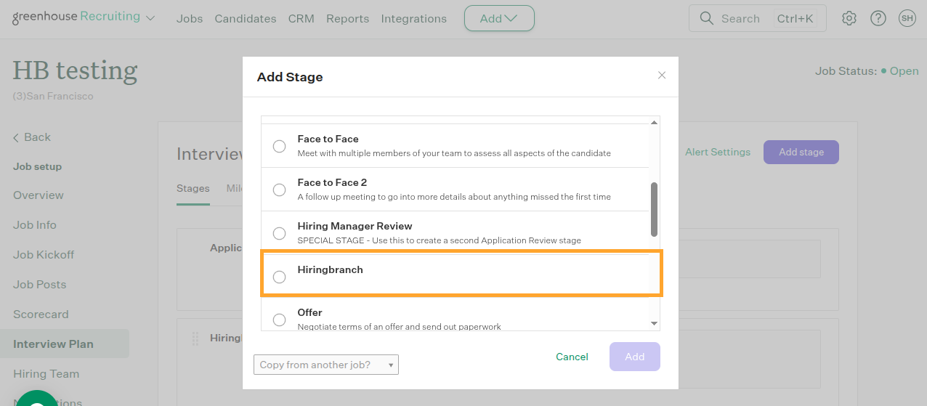Open the SH user avatar menu

point(907,19)
